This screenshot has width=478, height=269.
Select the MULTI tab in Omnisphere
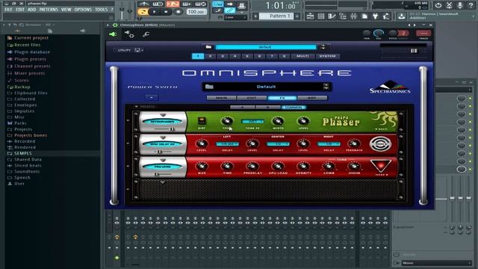302,56
